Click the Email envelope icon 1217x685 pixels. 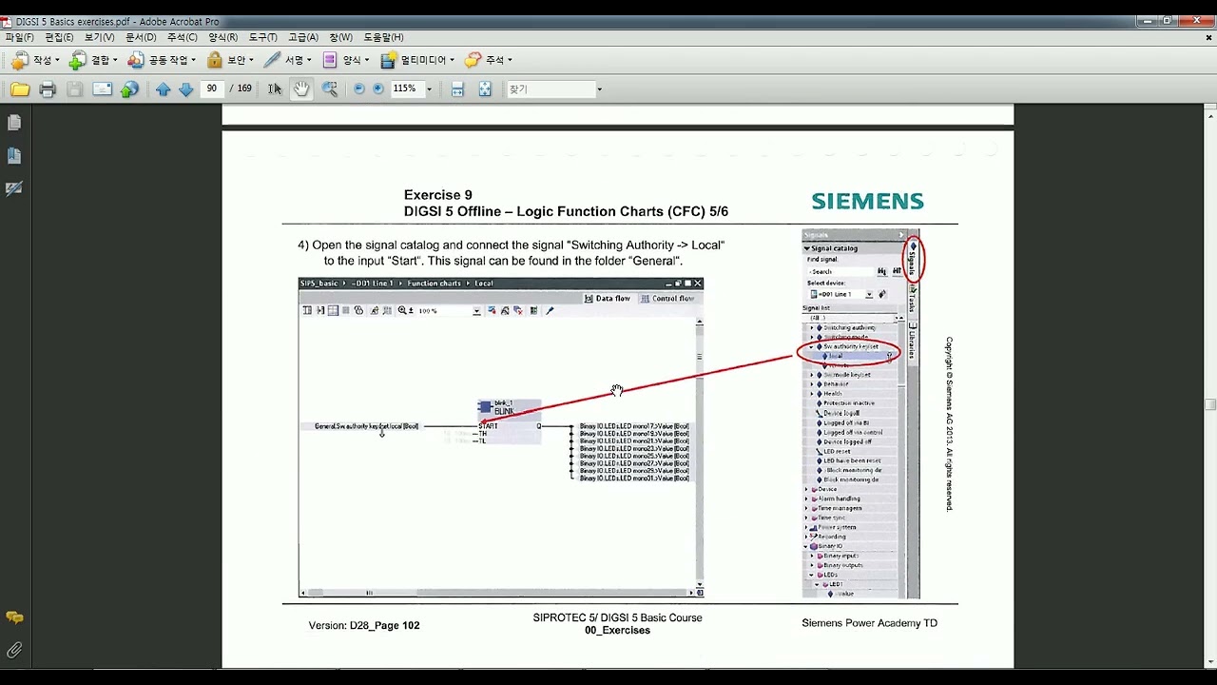click(x=102, y=88)
